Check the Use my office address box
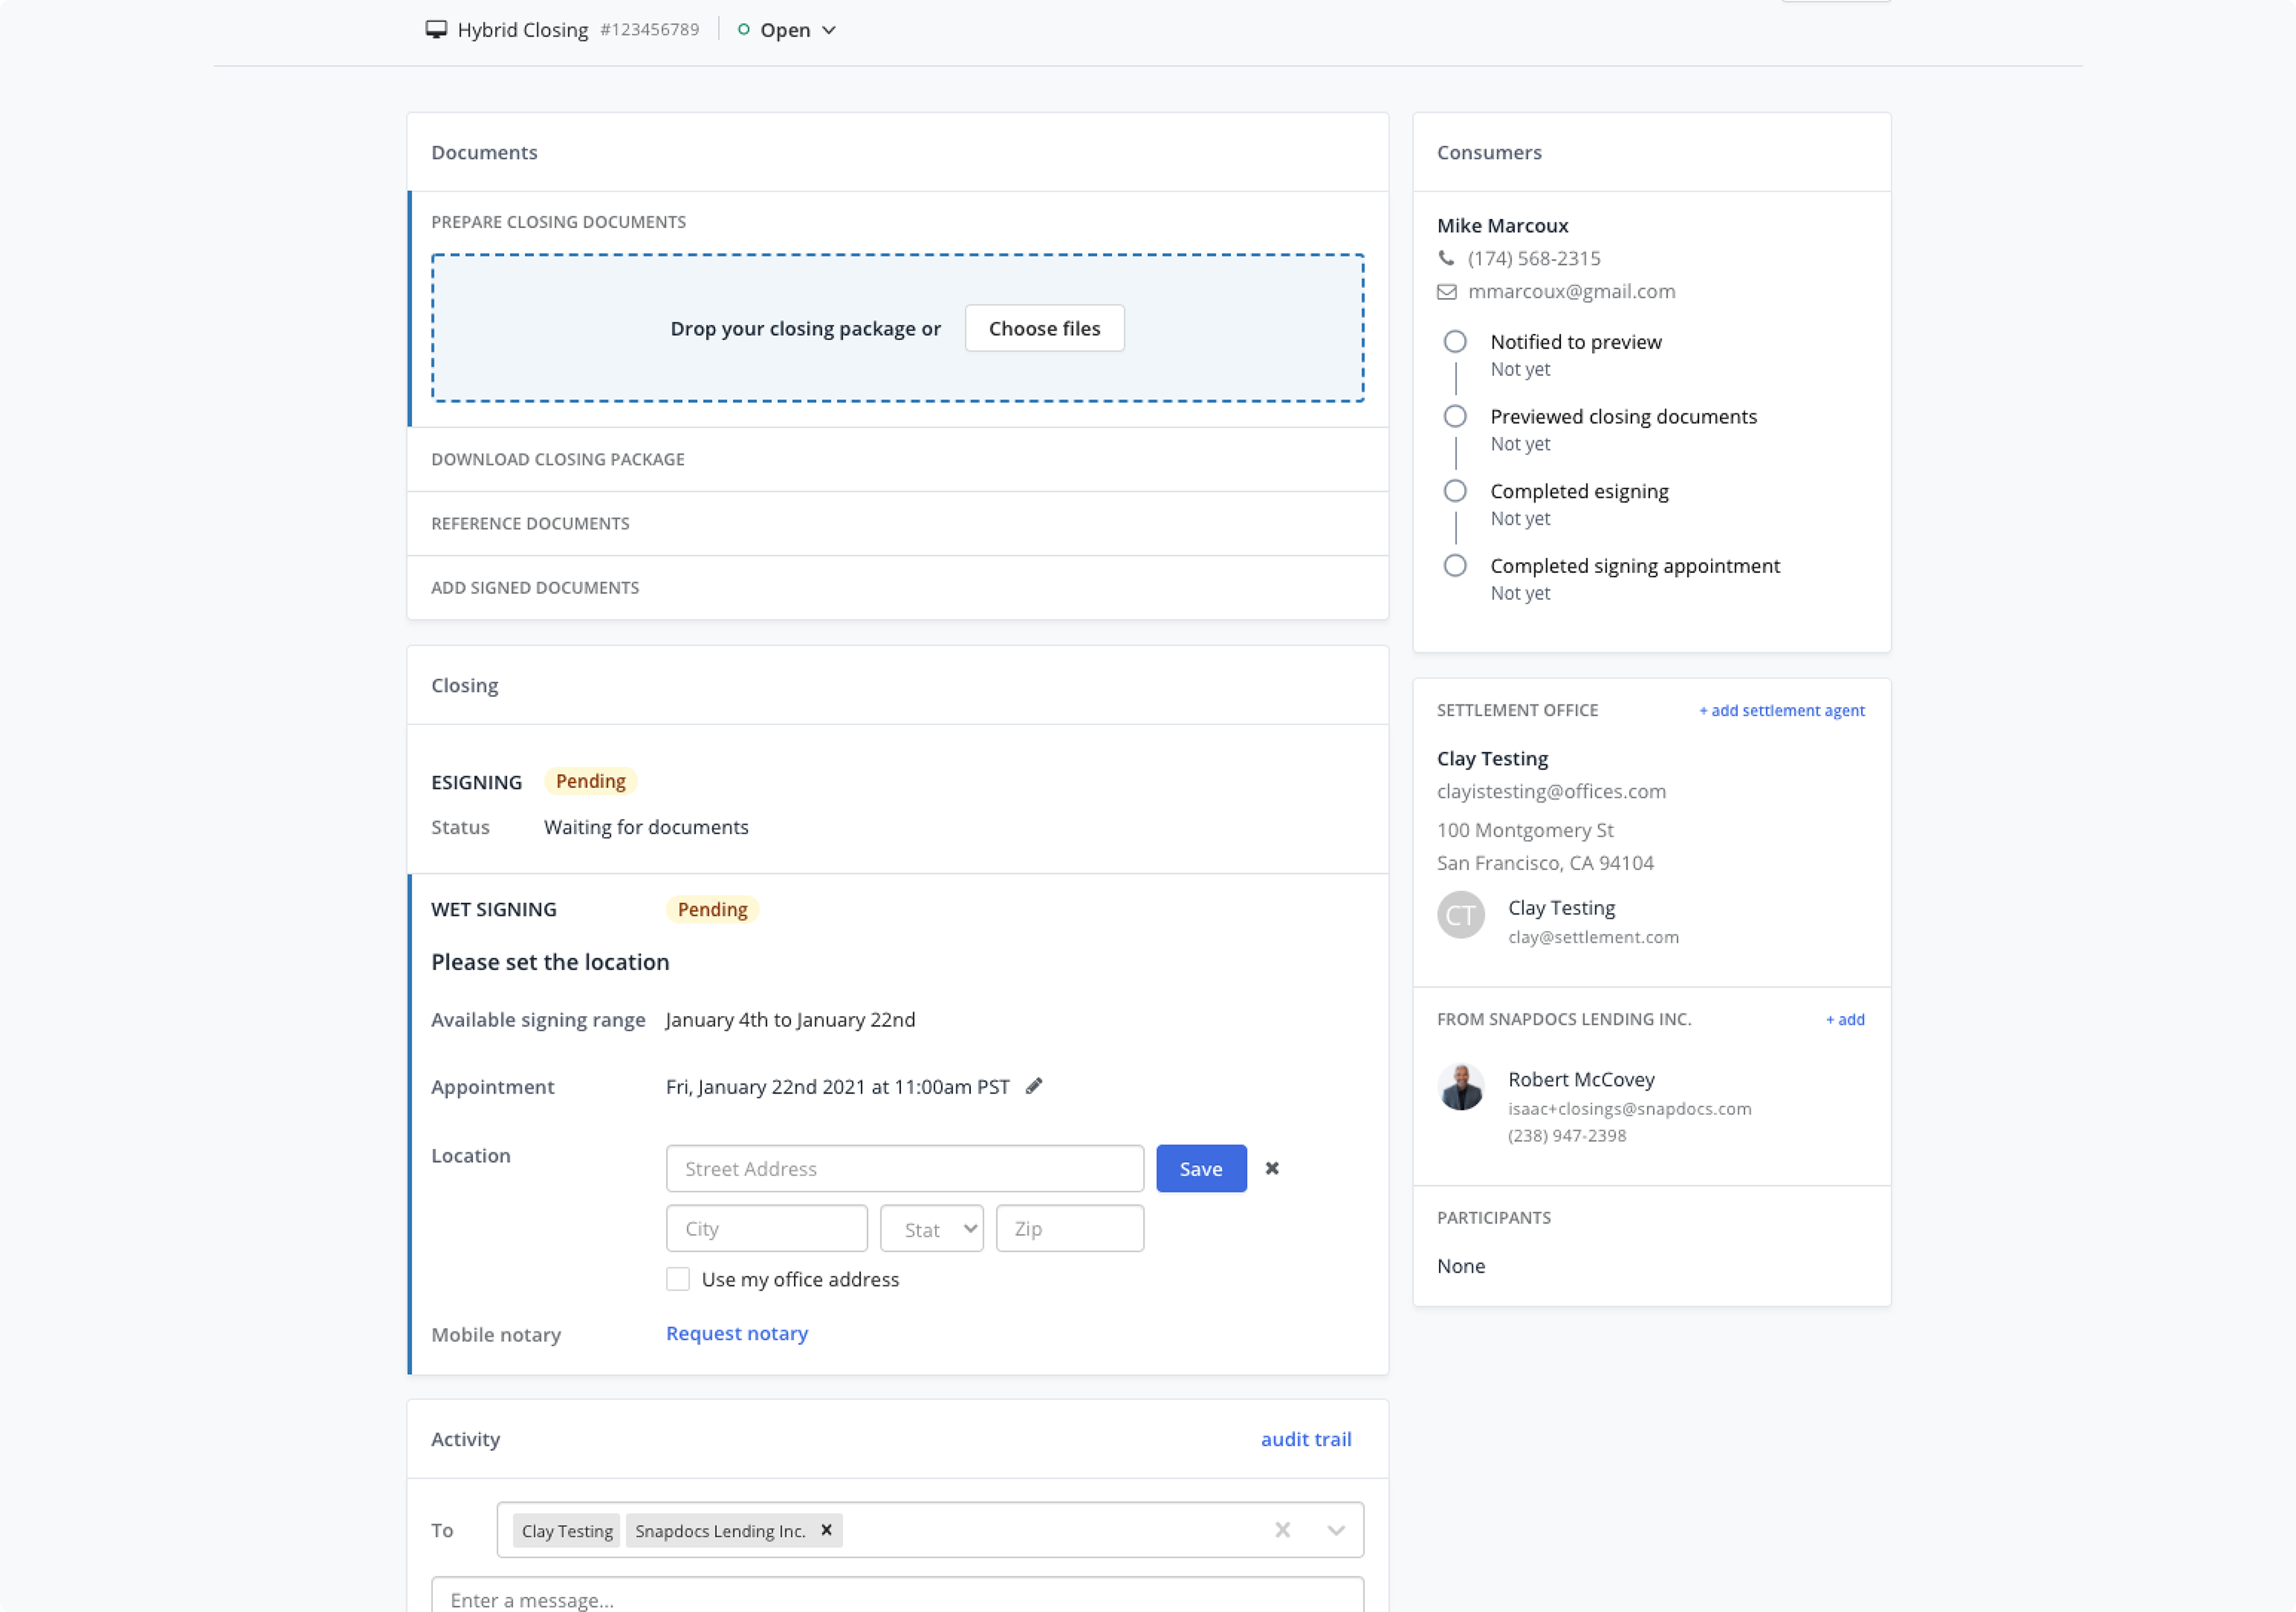 click(678, 1280)
